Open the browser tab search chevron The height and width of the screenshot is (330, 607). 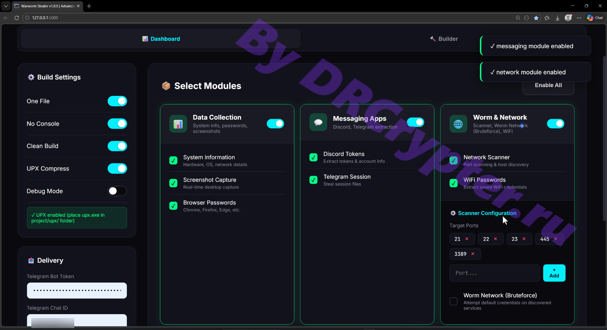[6, 6]
